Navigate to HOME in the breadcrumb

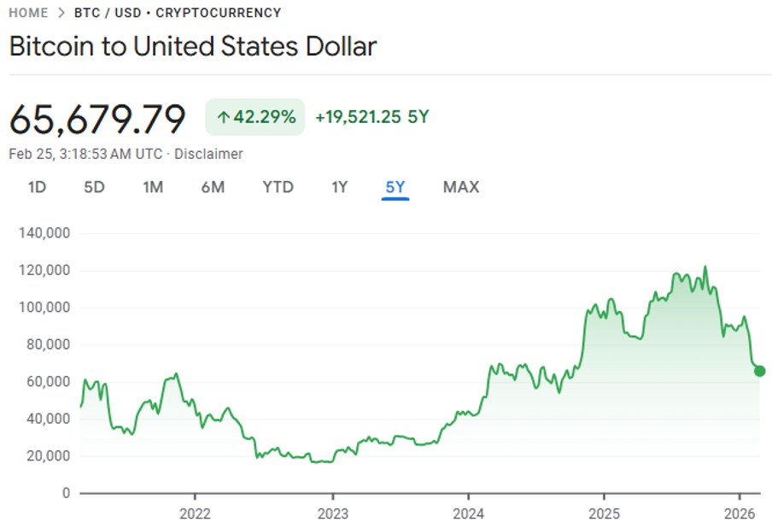27,13
